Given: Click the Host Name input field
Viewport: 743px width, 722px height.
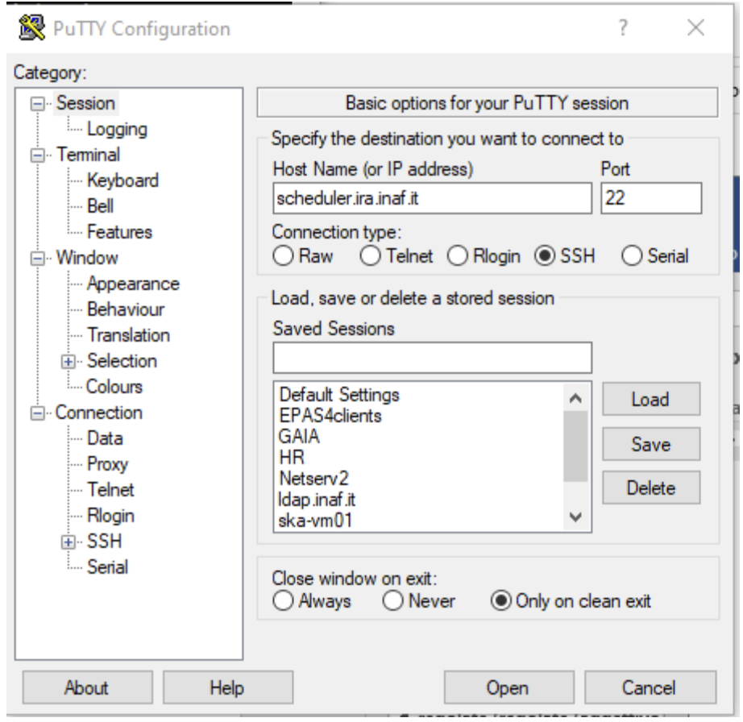Looking at the screenshot, I should 432,198.
